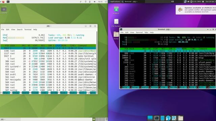Sort by Command column header in left htop

82,46
